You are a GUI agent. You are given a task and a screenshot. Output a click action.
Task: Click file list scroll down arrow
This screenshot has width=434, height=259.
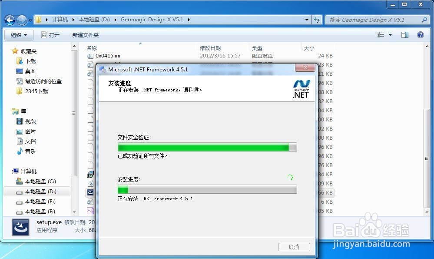pos(427,212)
